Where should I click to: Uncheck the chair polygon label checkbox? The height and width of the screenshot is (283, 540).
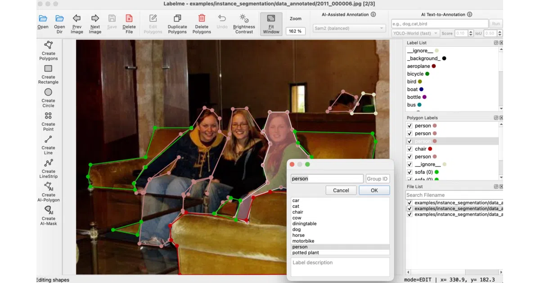coord(409,149)
